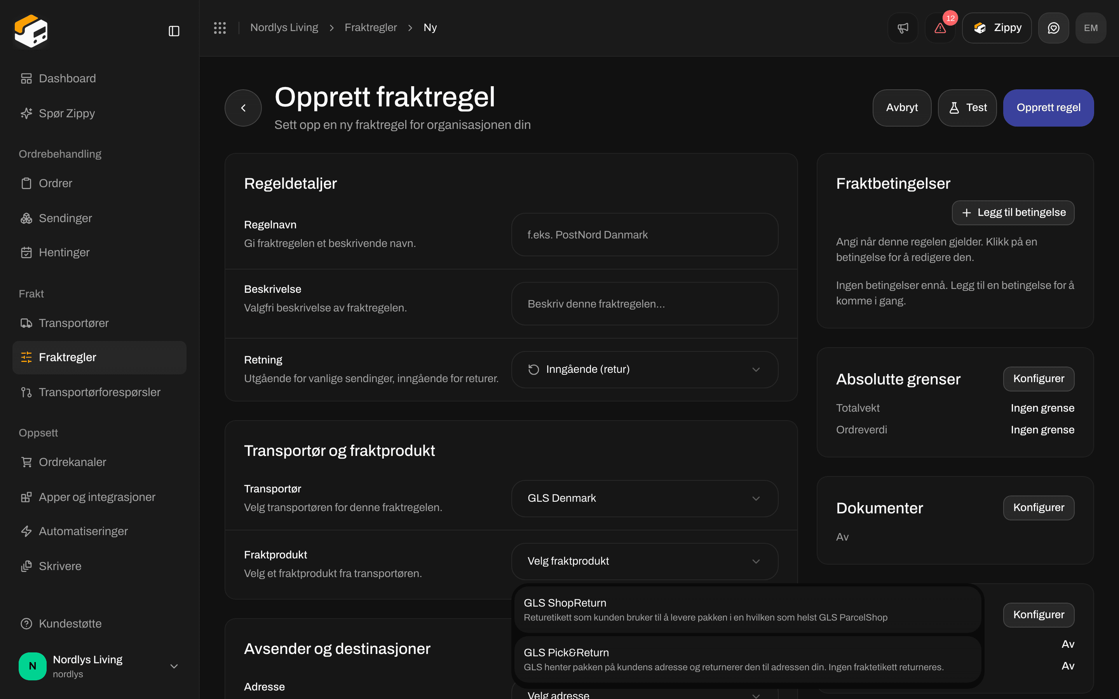
Task: Open the apps grid menu icon
Action: [x=220, y=28]
